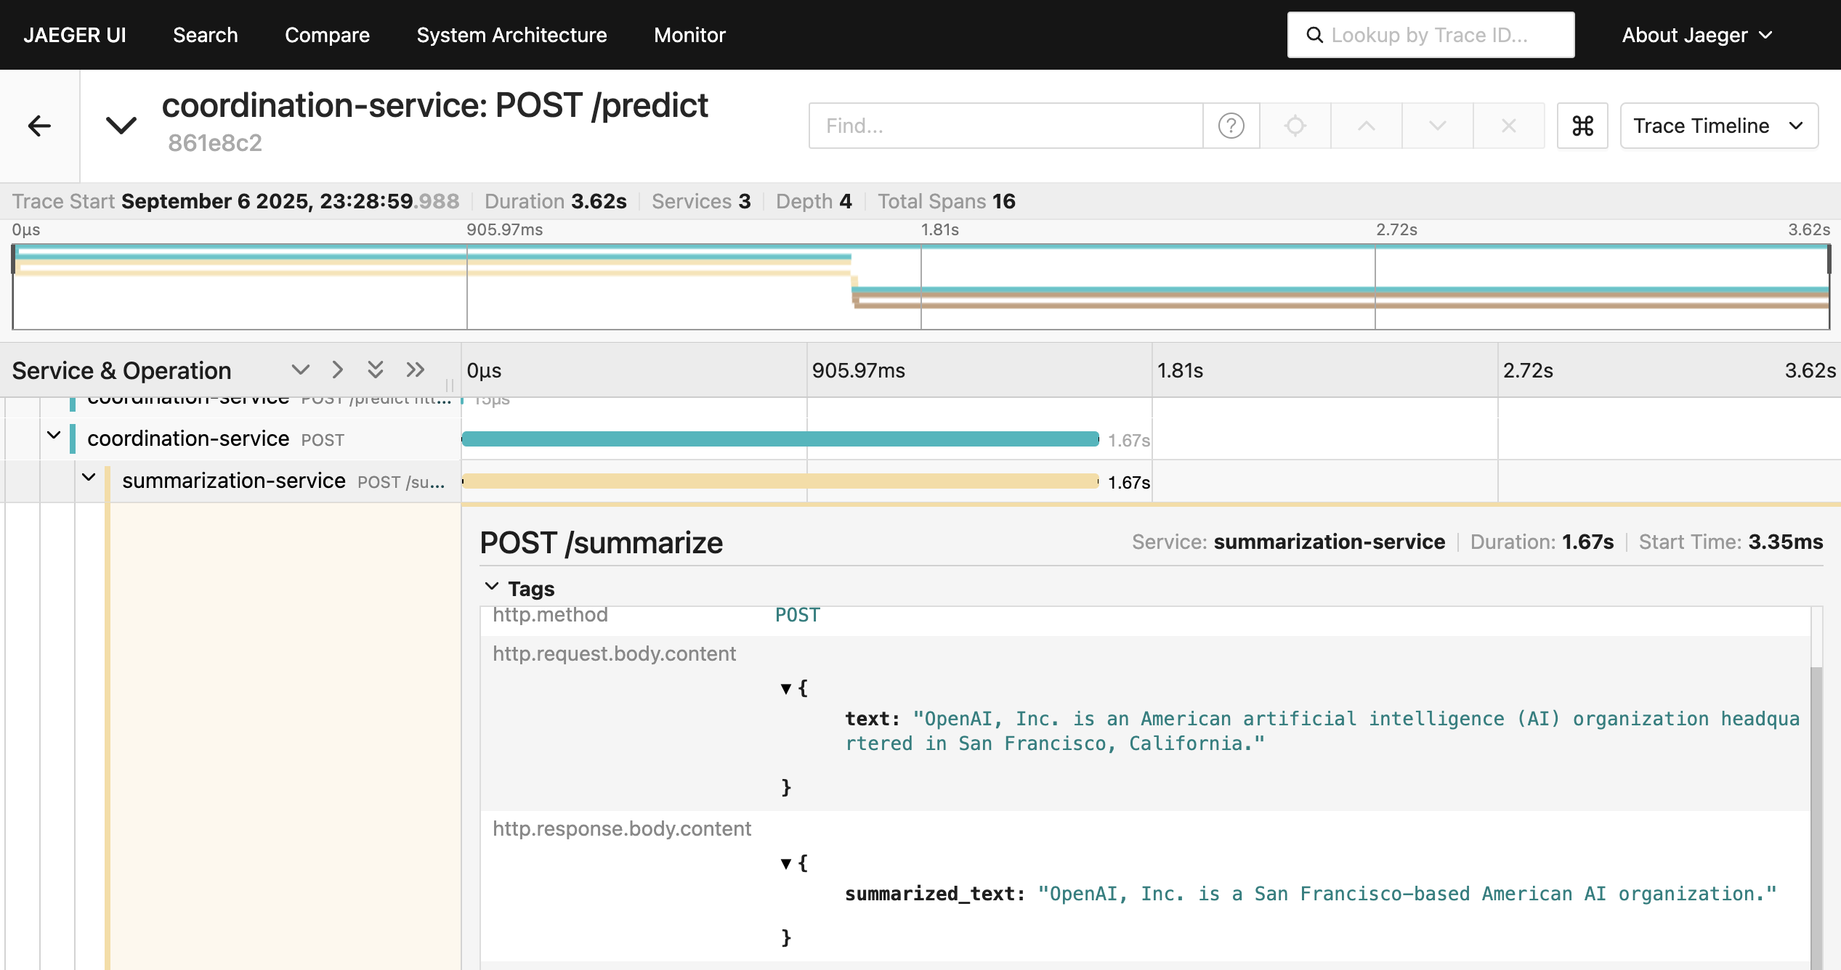Image resolution: width=1841 pixels, height=970 pixels.
Task: Open the About Jaeger menu
Action: (1696, 35)
